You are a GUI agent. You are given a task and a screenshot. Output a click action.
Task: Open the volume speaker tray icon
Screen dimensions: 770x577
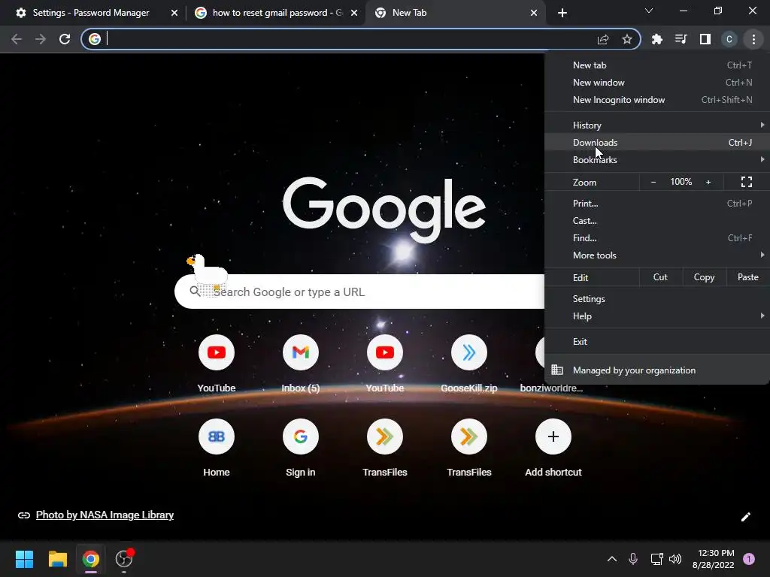coord(675,559)
